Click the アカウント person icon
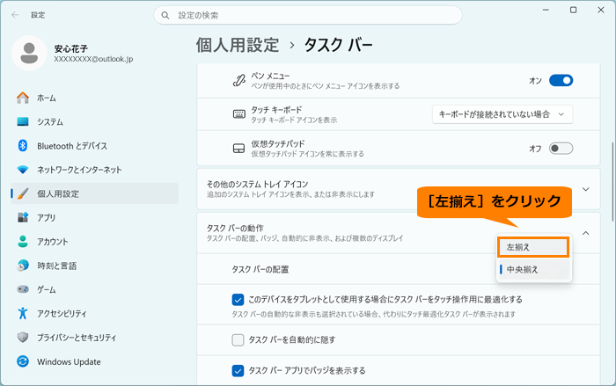The height and width of the screenshot is (386, 616). (23, 242)
